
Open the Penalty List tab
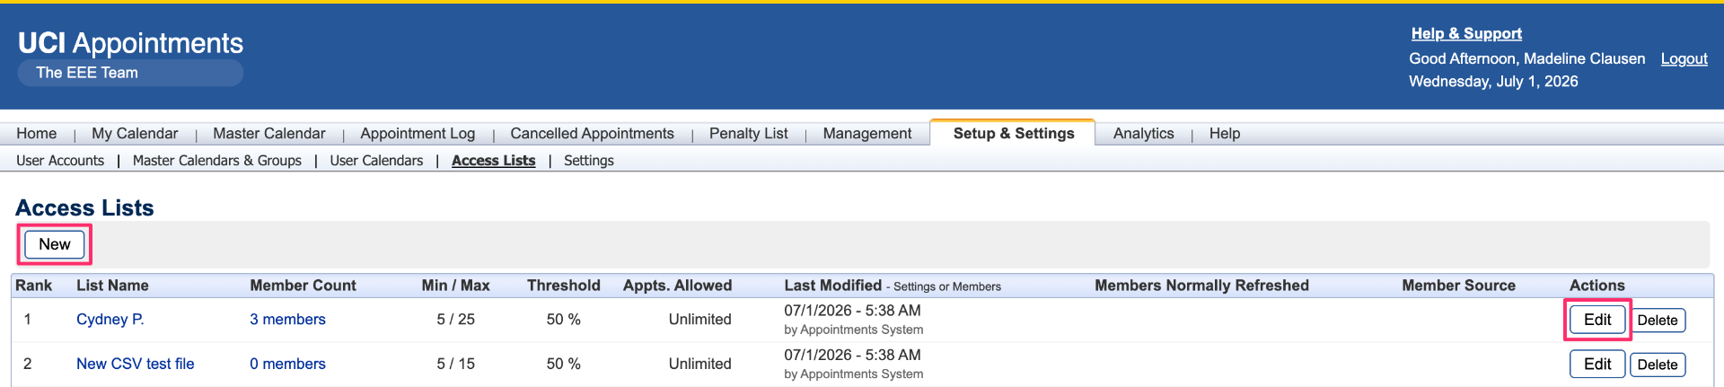[749, 133]
